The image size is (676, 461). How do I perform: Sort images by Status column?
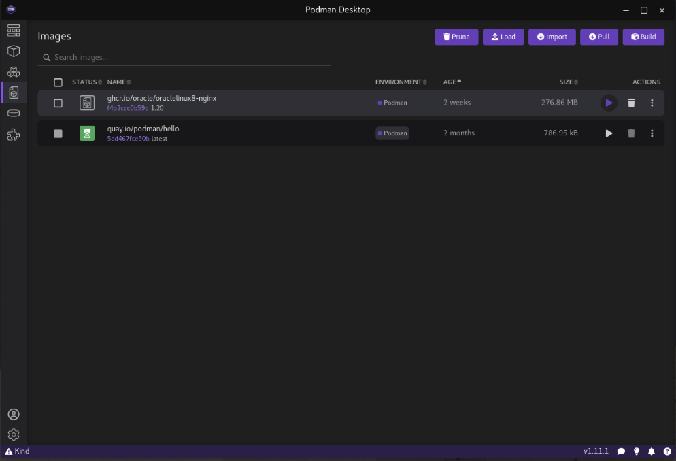coord(86,82)
